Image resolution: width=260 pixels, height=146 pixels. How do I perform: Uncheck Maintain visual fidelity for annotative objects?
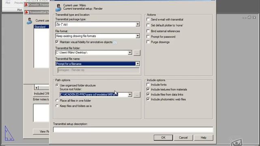click(57, 42)
